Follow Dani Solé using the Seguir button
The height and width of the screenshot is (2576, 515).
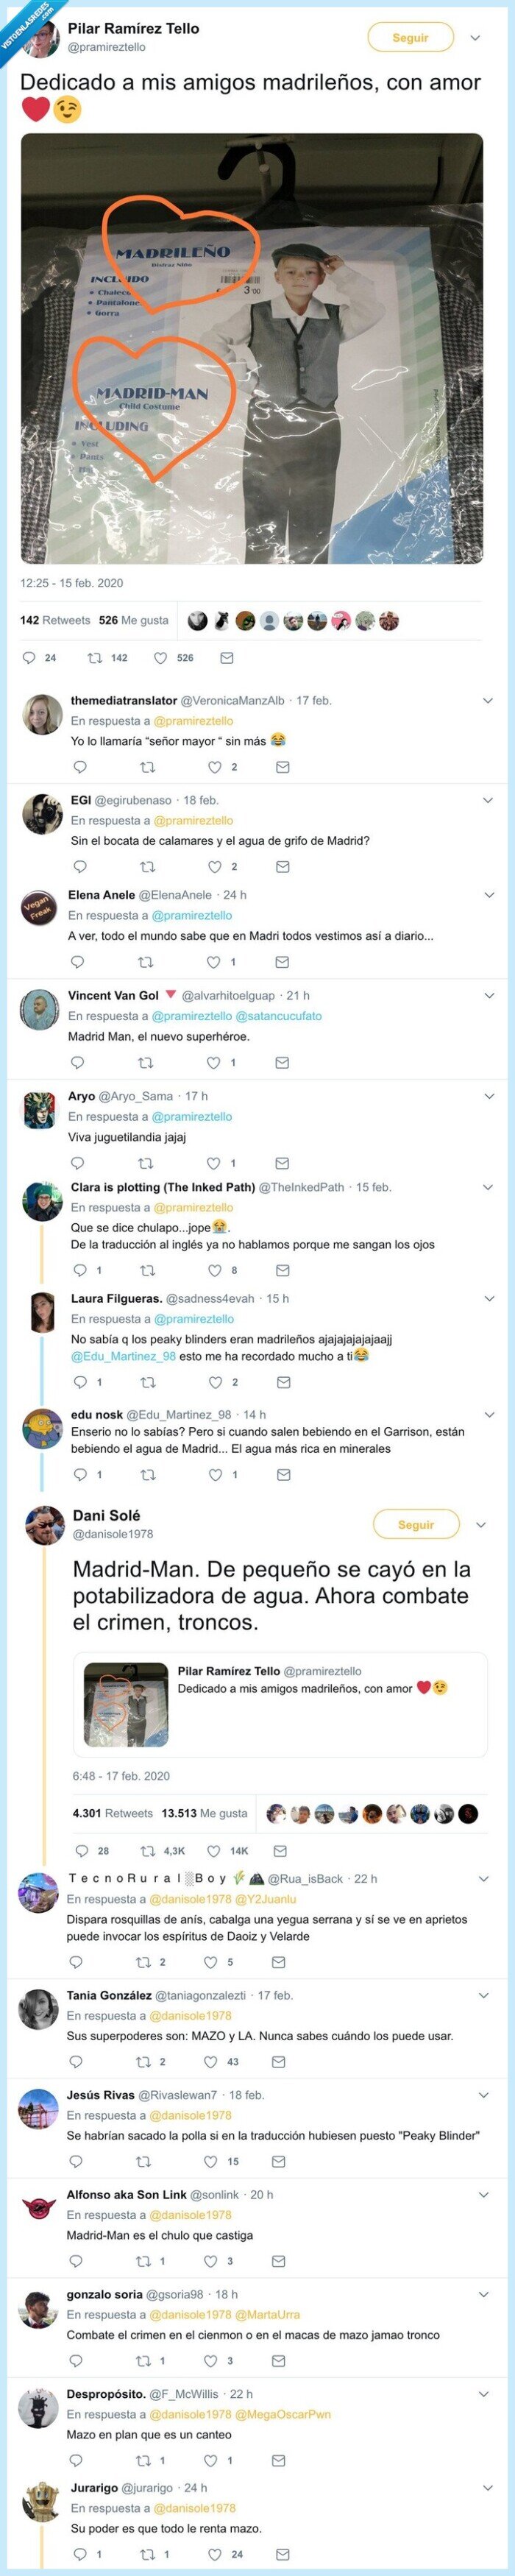click(416, 1525)
